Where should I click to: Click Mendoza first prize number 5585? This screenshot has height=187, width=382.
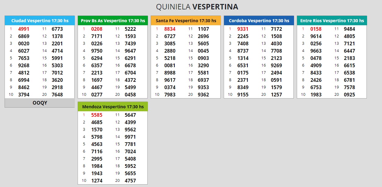point(97,115)
